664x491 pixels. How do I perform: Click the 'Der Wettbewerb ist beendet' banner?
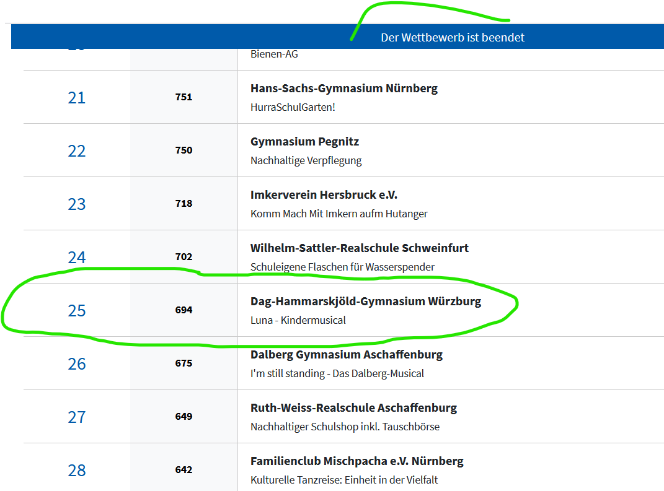[x=452, y=37]
